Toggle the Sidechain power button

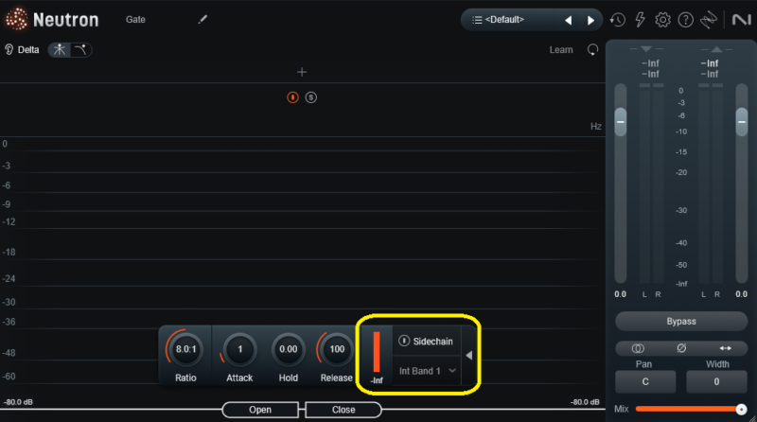pos(404,341)
